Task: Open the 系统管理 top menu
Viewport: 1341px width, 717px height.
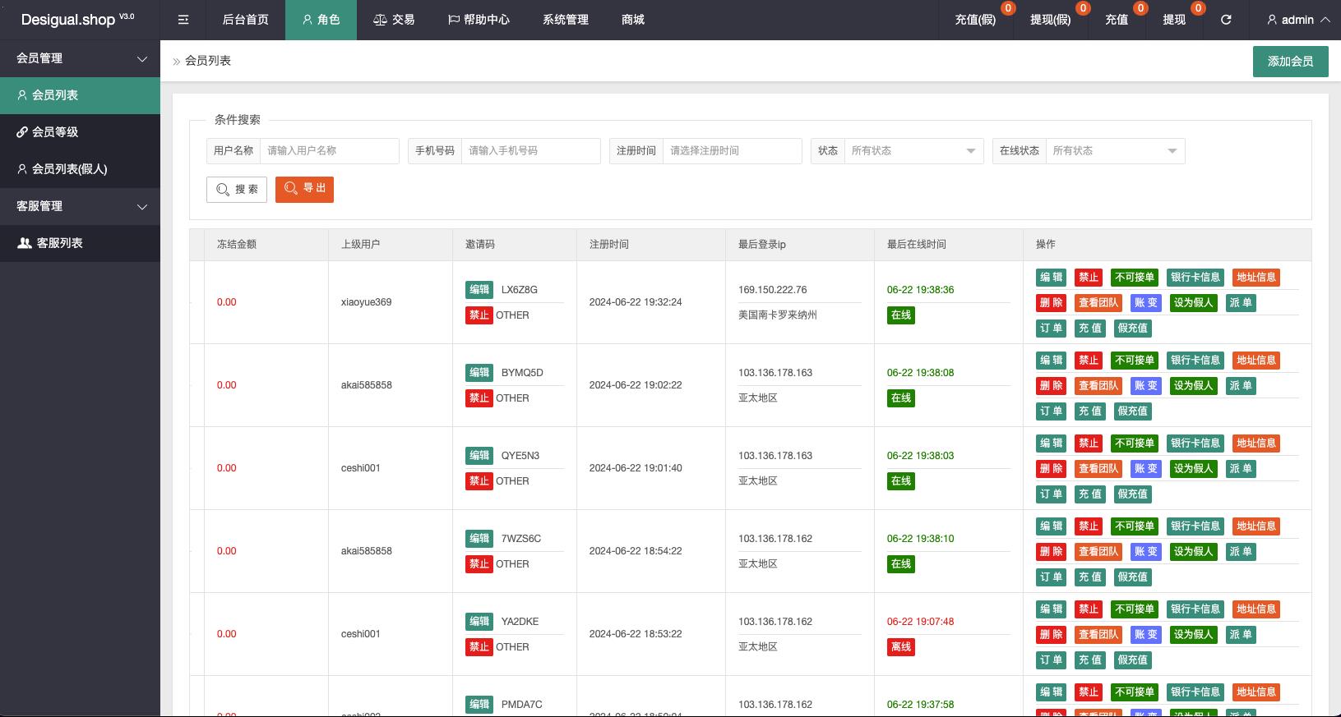Action: click(x=566, y=20)
